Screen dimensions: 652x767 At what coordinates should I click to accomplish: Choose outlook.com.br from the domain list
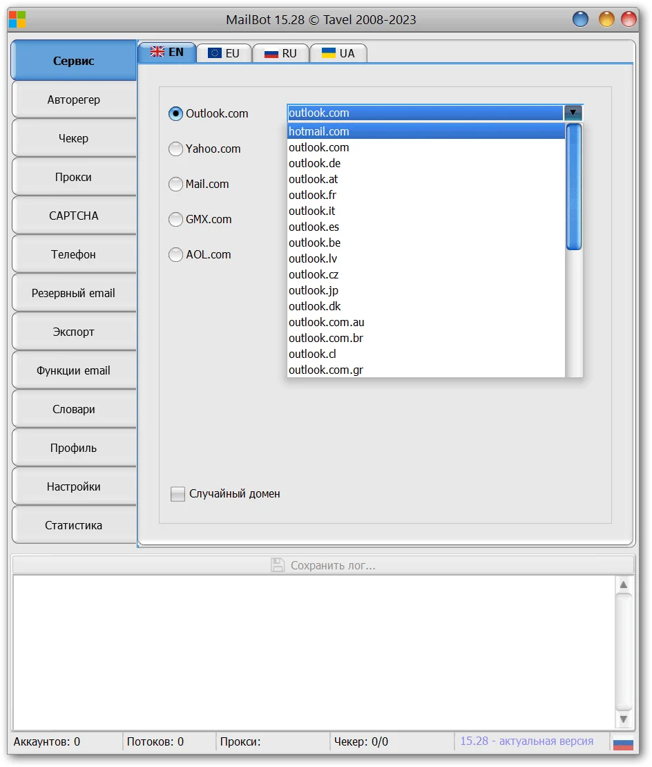(x=426, y=338)
